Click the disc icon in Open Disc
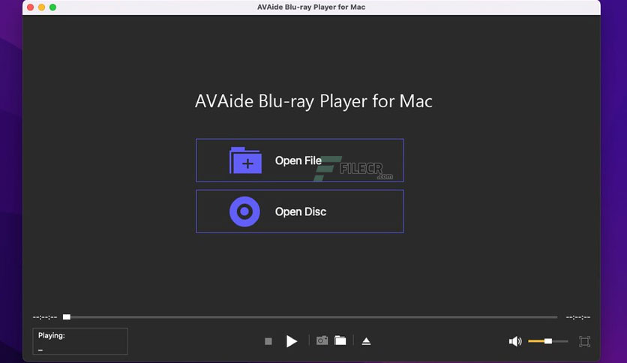Viewport: 627px width, 363px height. tap(244, 211)
